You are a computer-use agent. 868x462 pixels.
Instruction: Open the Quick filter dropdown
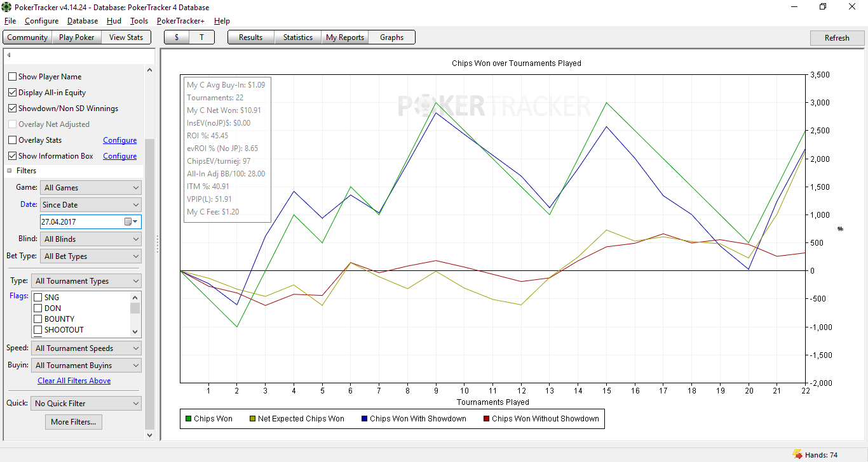[86, 404]
